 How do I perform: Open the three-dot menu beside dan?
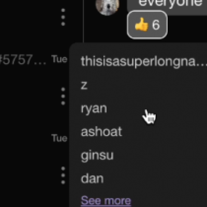coord(63,175)
